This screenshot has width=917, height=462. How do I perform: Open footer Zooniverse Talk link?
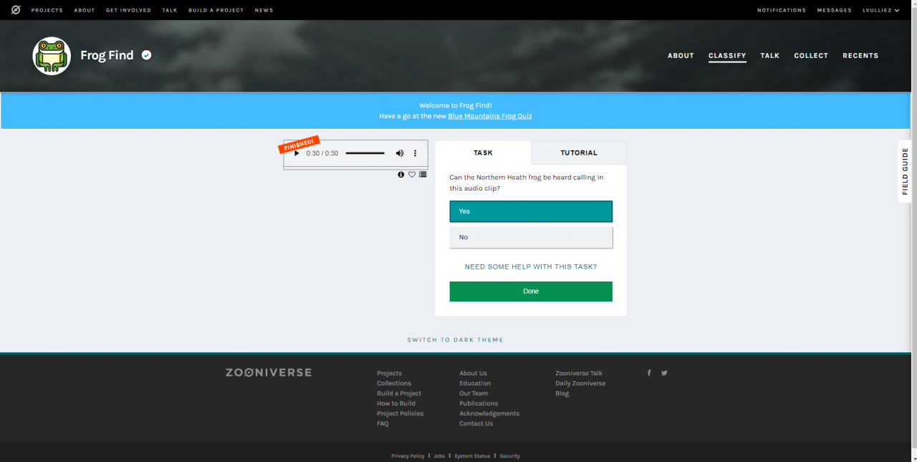pos(579,373)
